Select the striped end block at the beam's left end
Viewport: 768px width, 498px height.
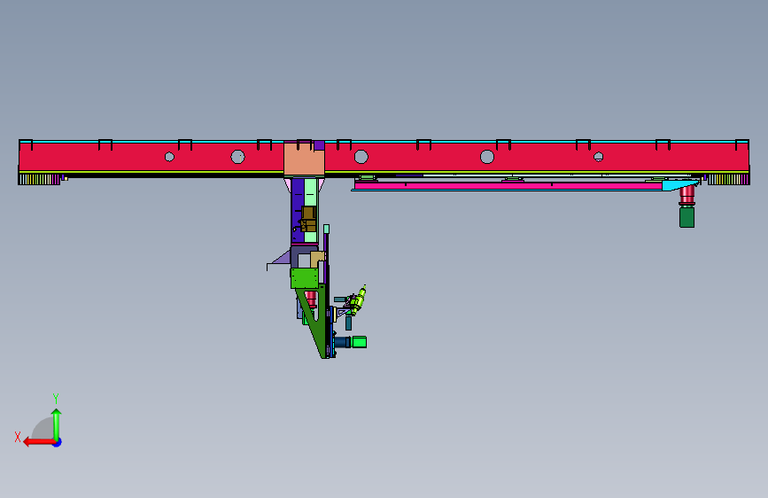pyautogui.click(x=39, y=179)
